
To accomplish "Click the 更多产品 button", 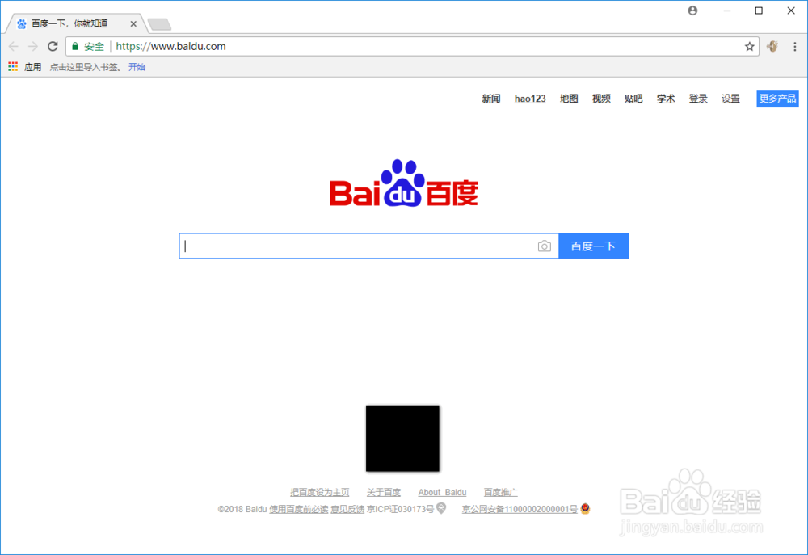I will [777, 99].
